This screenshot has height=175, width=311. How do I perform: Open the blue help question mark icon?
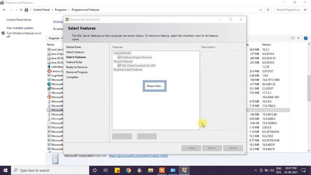click(x=306, y=38)
